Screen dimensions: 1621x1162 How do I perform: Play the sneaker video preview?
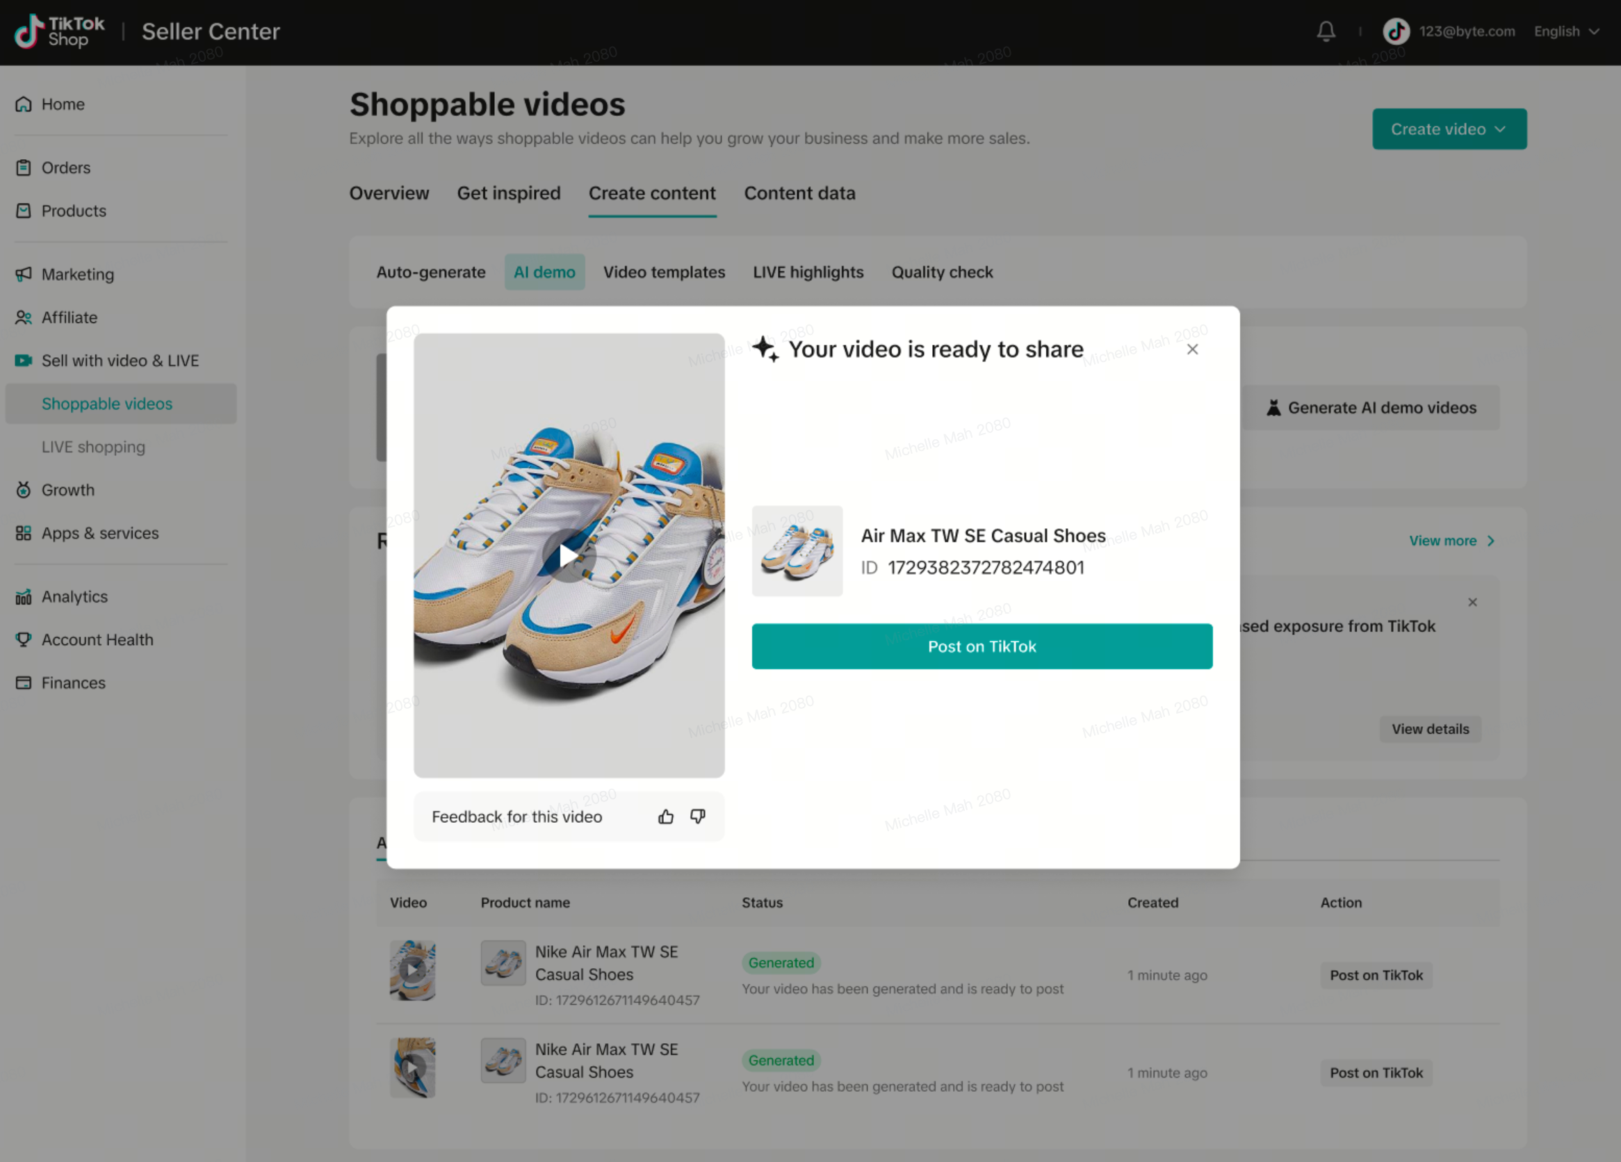point(569,555)
